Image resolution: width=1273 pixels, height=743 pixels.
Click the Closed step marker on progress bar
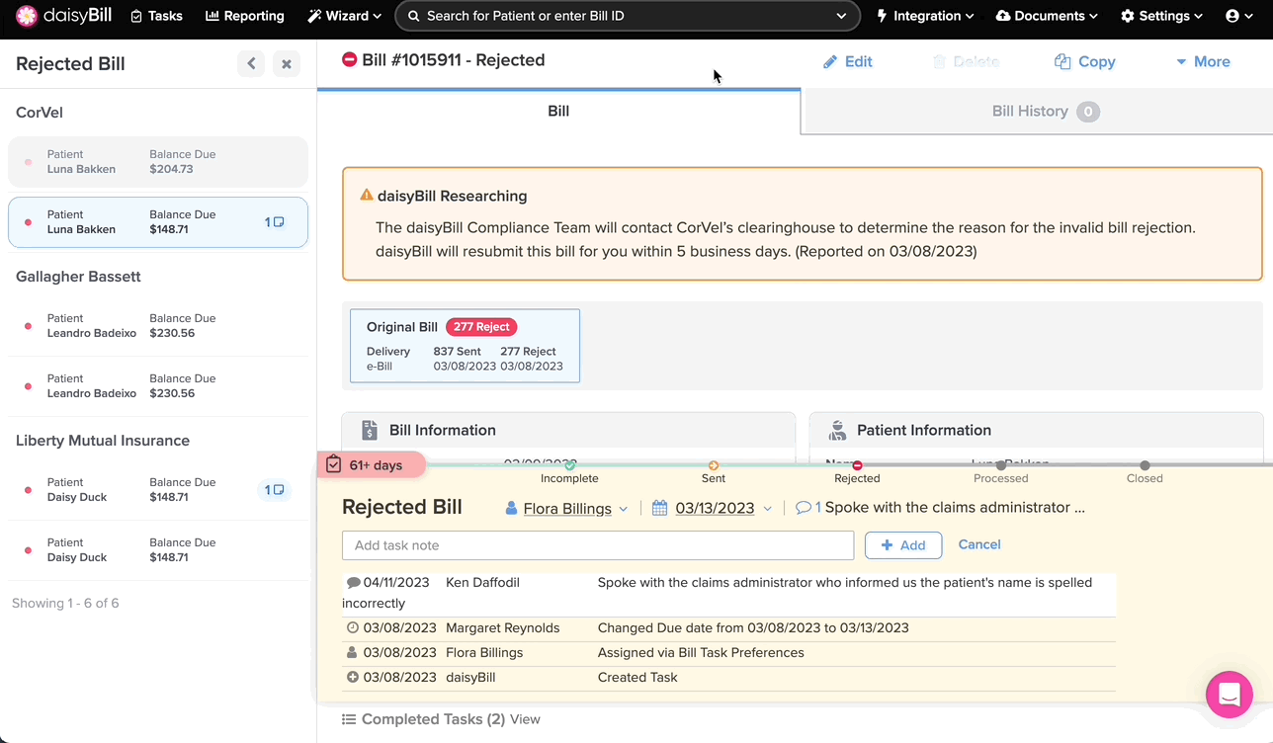pos(1145,465)
